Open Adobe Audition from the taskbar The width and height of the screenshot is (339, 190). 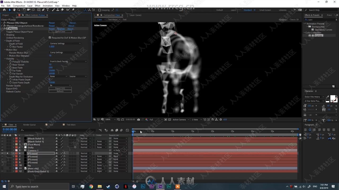(169, 186)
